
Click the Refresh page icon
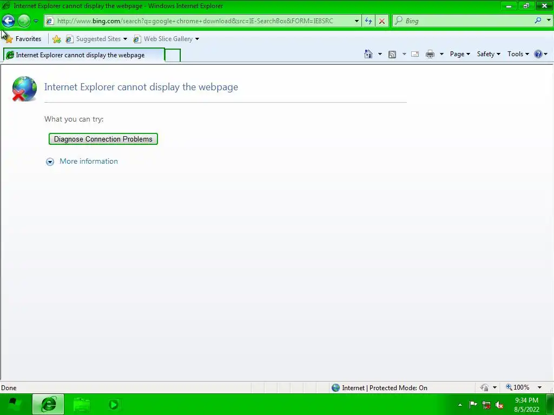[368, 21]
